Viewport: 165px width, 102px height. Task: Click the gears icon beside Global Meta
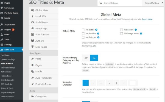(x=32, y=10)
